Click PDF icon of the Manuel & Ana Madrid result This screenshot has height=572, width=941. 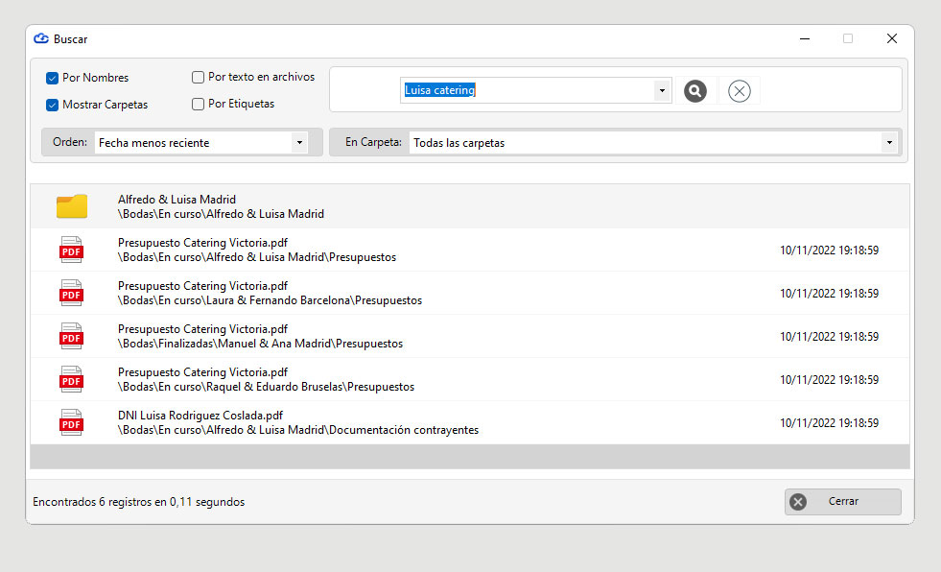coord(71,336)
